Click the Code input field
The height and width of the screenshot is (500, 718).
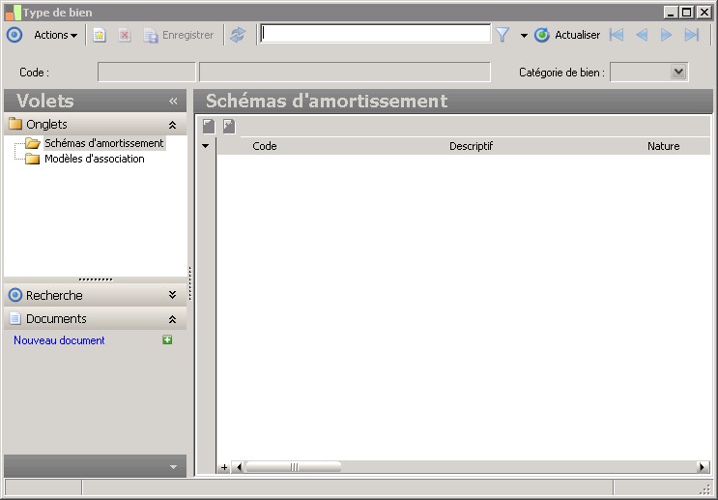[x=147, y=73]
